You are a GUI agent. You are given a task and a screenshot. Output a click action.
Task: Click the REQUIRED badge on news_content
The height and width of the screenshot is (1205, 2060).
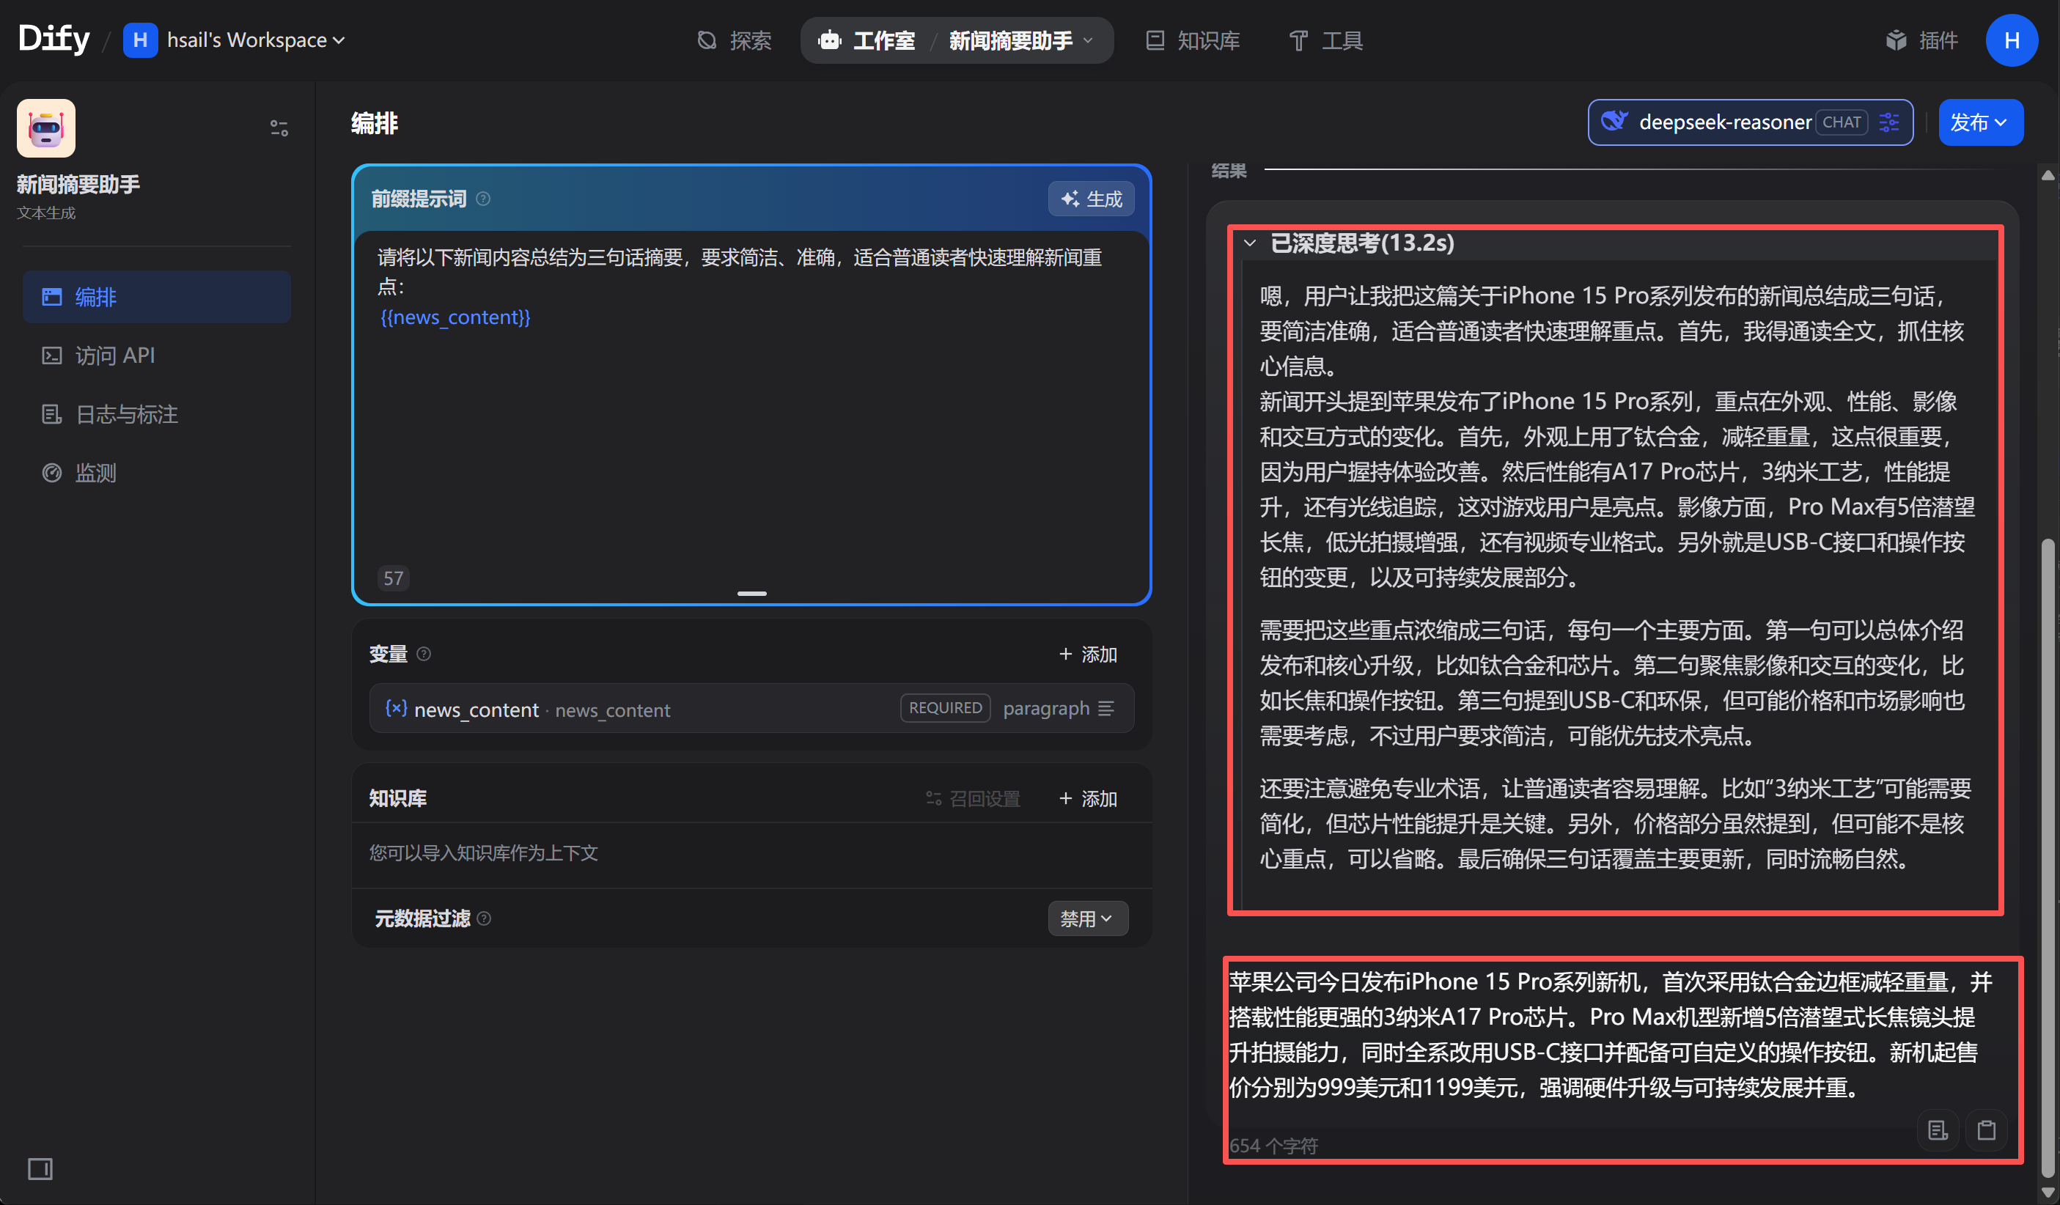point(946,708)
